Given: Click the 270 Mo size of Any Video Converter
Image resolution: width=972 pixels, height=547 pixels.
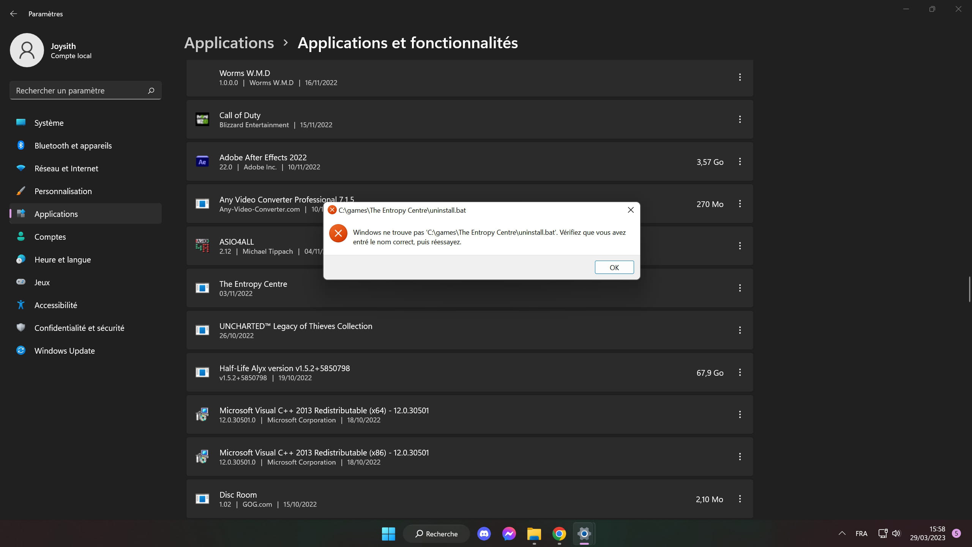Looking at the screenshot, I should (x=710, y=204).
